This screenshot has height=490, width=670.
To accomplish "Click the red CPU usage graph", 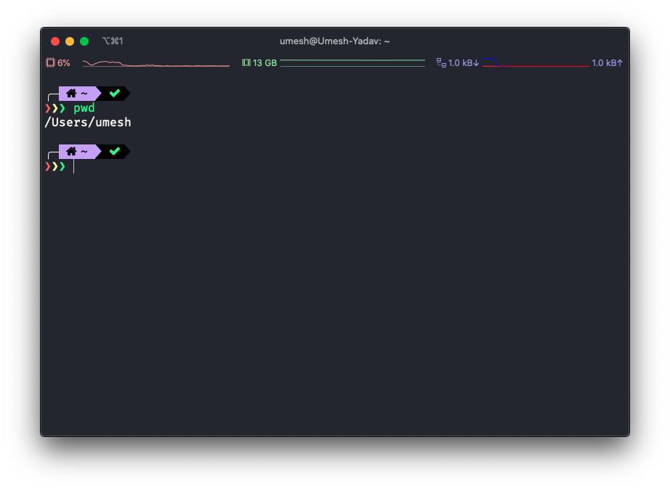I will pyautogui.click(x=156, y=64).
